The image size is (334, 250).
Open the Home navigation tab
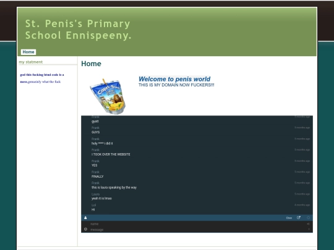tap(28, 52)
